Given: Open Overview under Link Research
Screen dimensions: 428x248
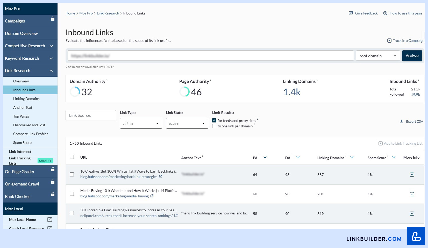Looking at the screenshot, I should 21,81.
